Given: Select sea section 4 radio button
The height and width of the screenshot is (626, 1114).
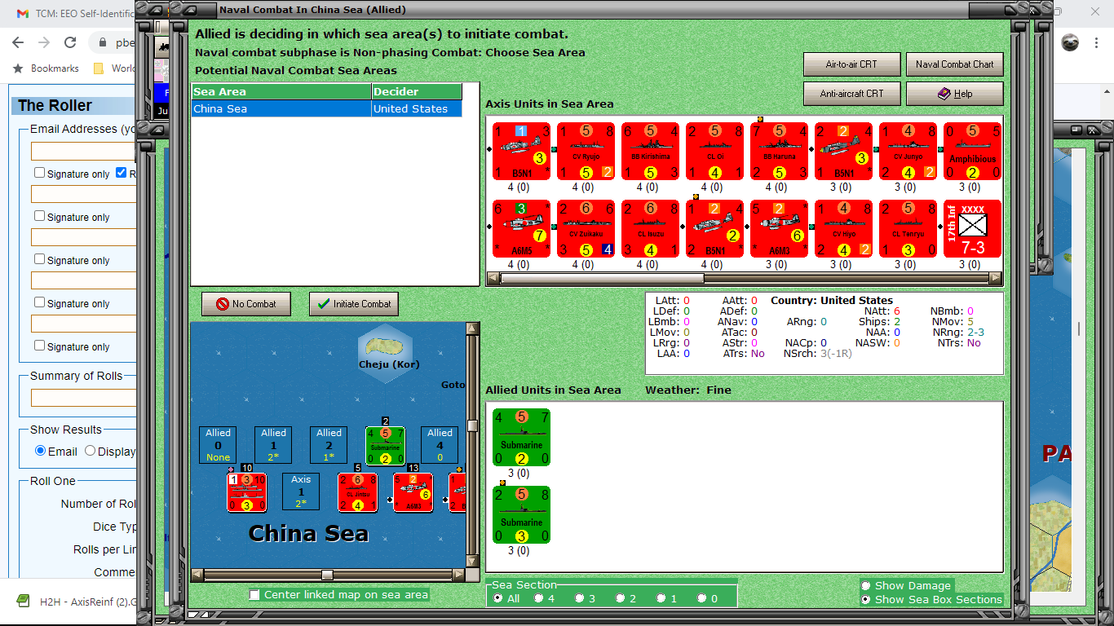Looking at the screenshot, I should [539, 598].
